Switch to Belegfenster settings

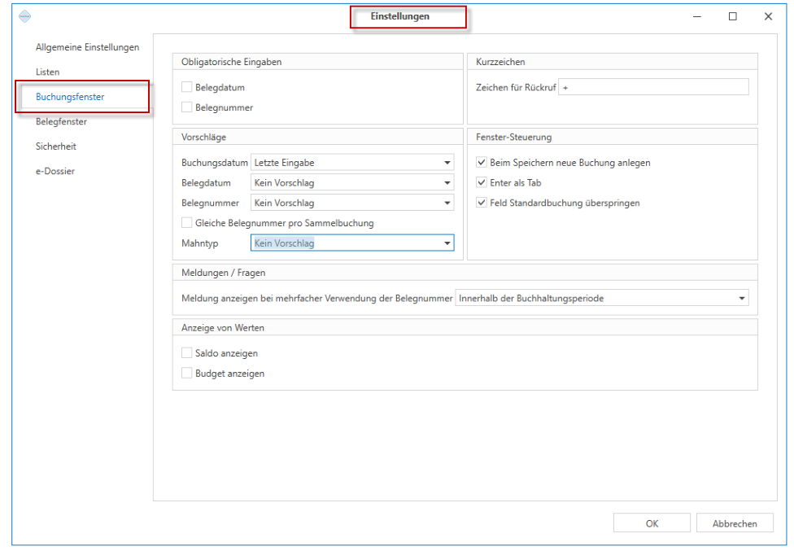pos(61,121)
